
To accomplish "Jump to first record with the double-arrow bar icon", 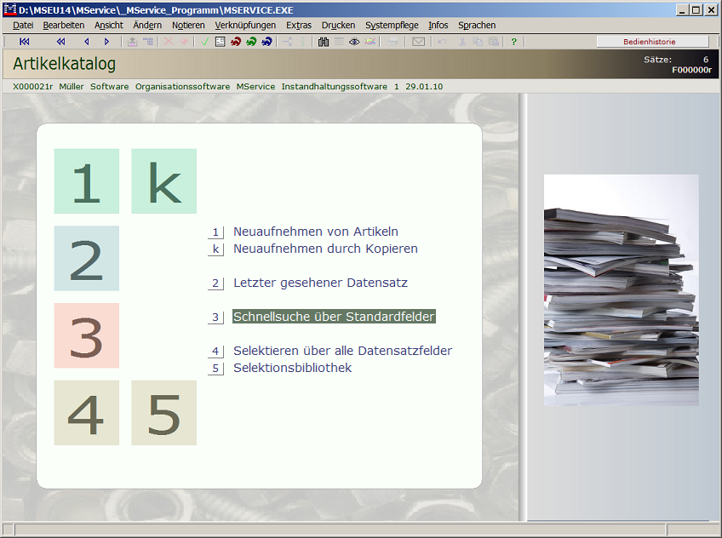I will click(x=25, y=42).
